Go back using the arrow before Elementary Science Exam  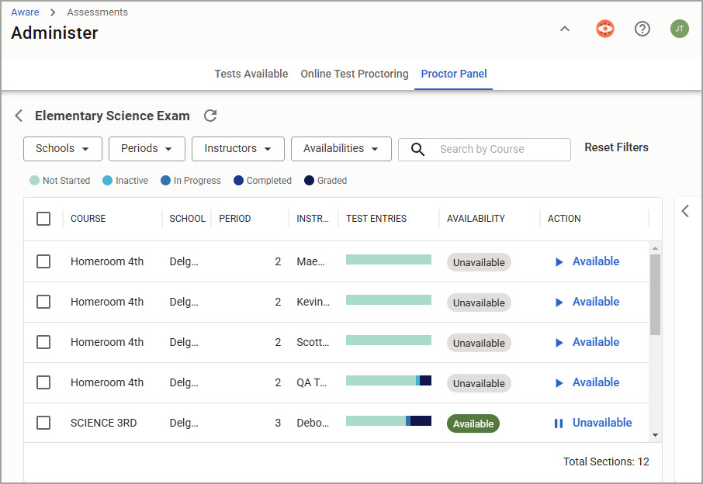19,116
